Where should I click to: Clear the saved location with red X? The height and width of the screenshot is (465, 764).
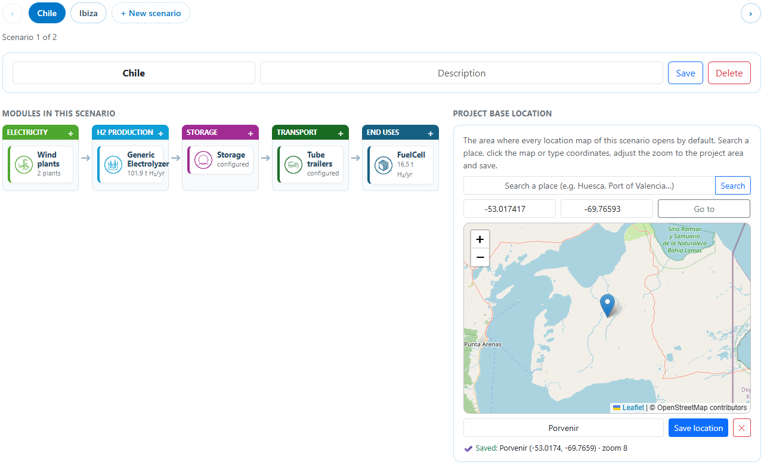click(741, 428)
